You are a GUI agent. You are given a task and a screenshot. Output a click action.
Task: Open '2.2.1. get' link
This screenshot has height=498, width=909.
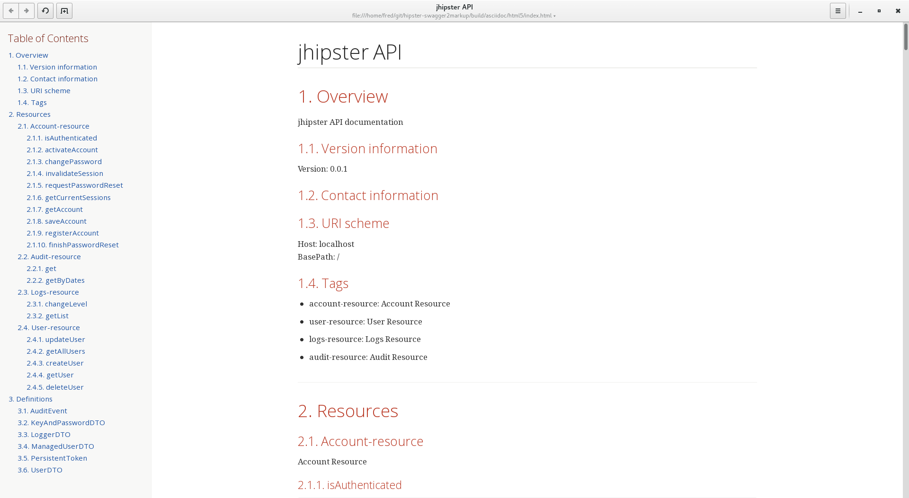42,268
